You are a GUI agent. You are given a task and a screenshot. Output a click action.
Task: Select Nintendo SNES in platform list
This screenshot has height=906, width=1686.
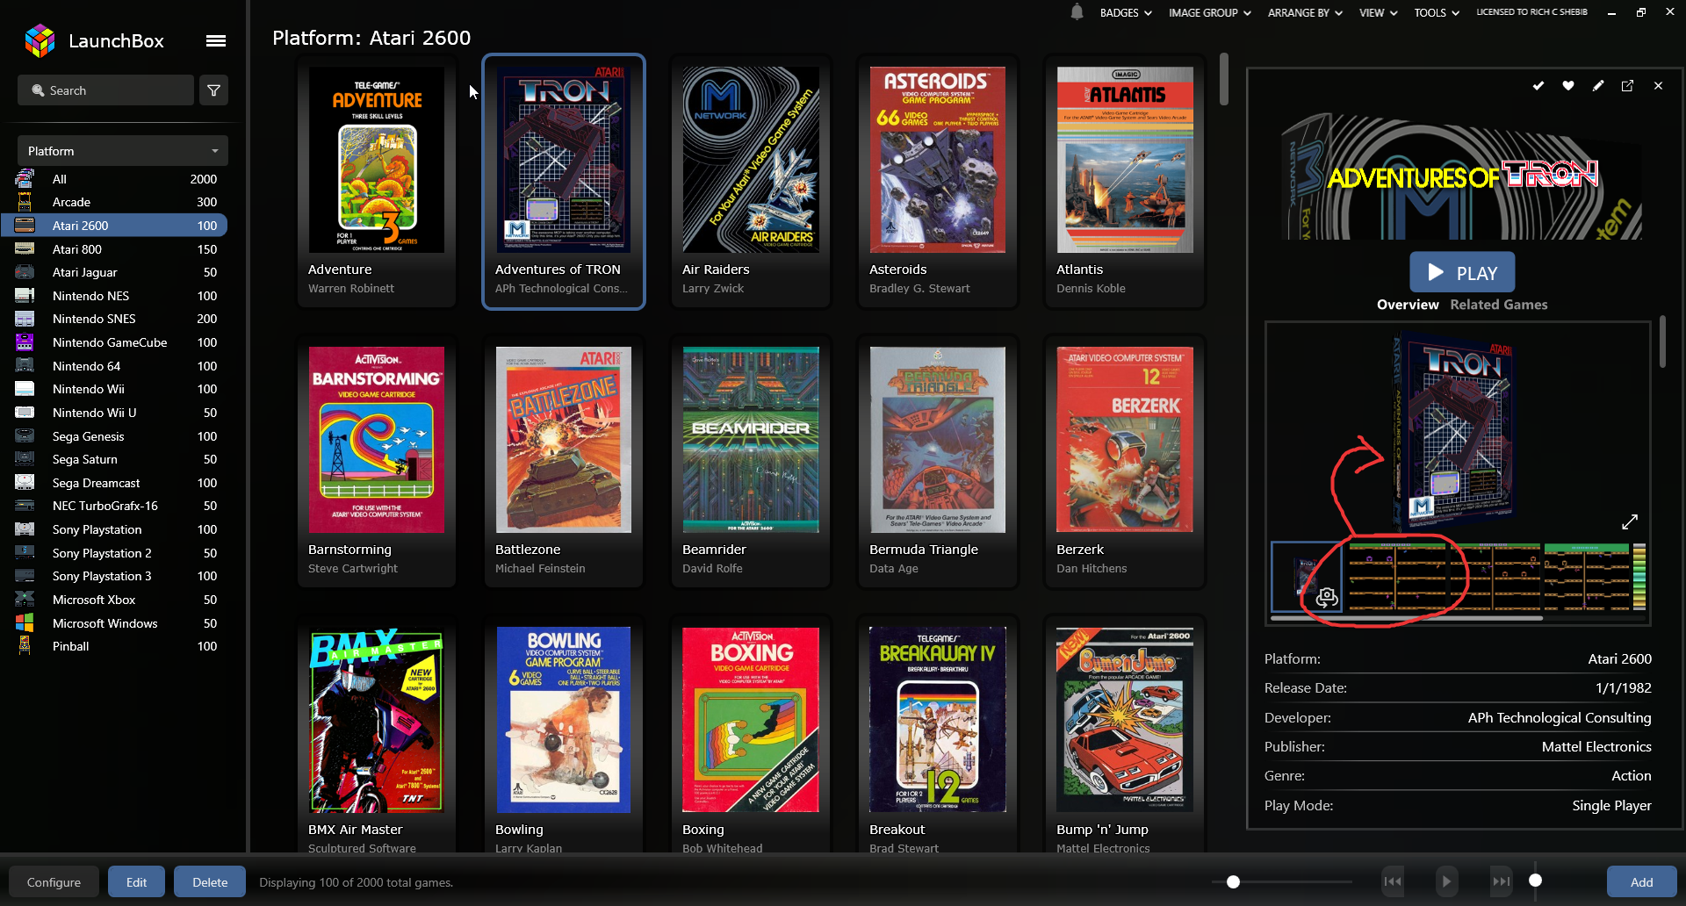click(x=114, y=319)
